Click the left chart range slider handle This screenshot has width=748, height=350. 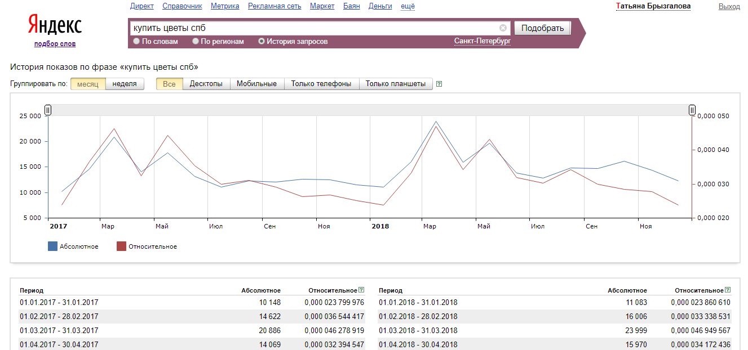coord(48,110)
